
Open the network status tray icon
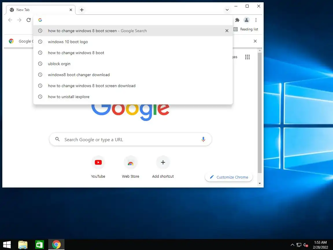[299, 245]
